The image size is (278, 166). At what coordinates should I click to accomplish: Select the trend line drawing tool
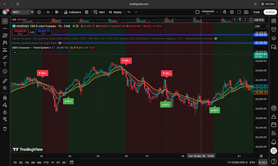pos(5,28)
